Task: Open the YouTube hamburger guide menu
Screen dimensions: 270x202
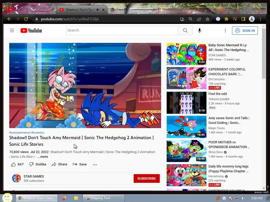Action: coord(12,31)
